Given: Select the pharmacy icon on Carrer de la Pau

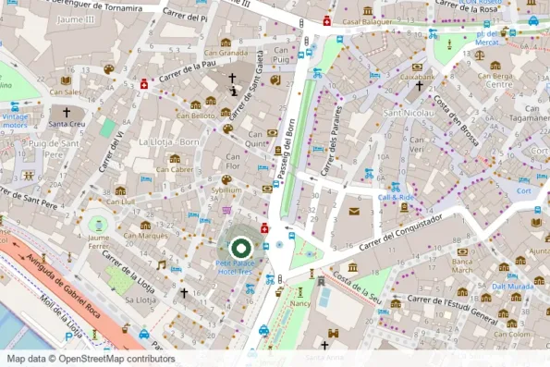Looking at the screenshot, I should click(x=144, y=84).
